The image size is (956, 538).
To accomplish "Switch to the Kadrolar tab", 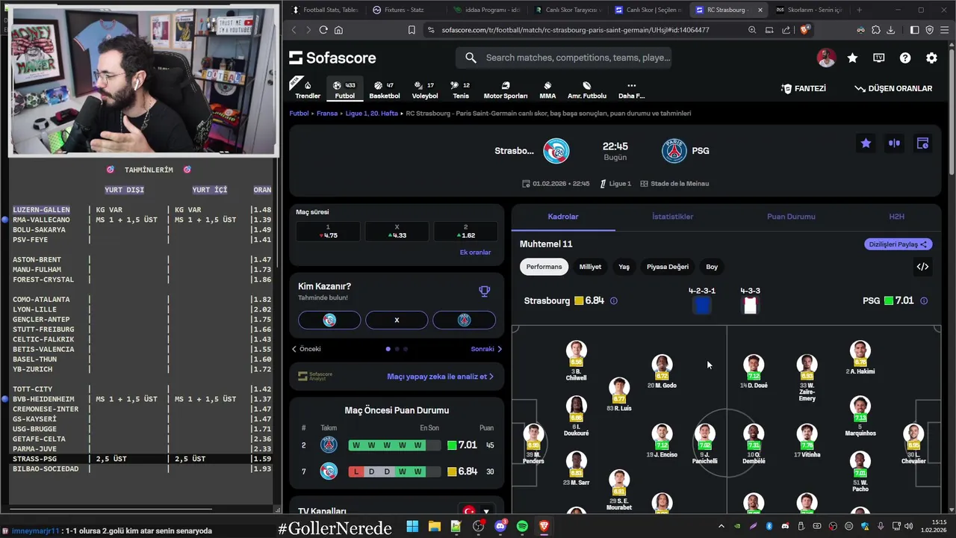I will coord(563,217).
